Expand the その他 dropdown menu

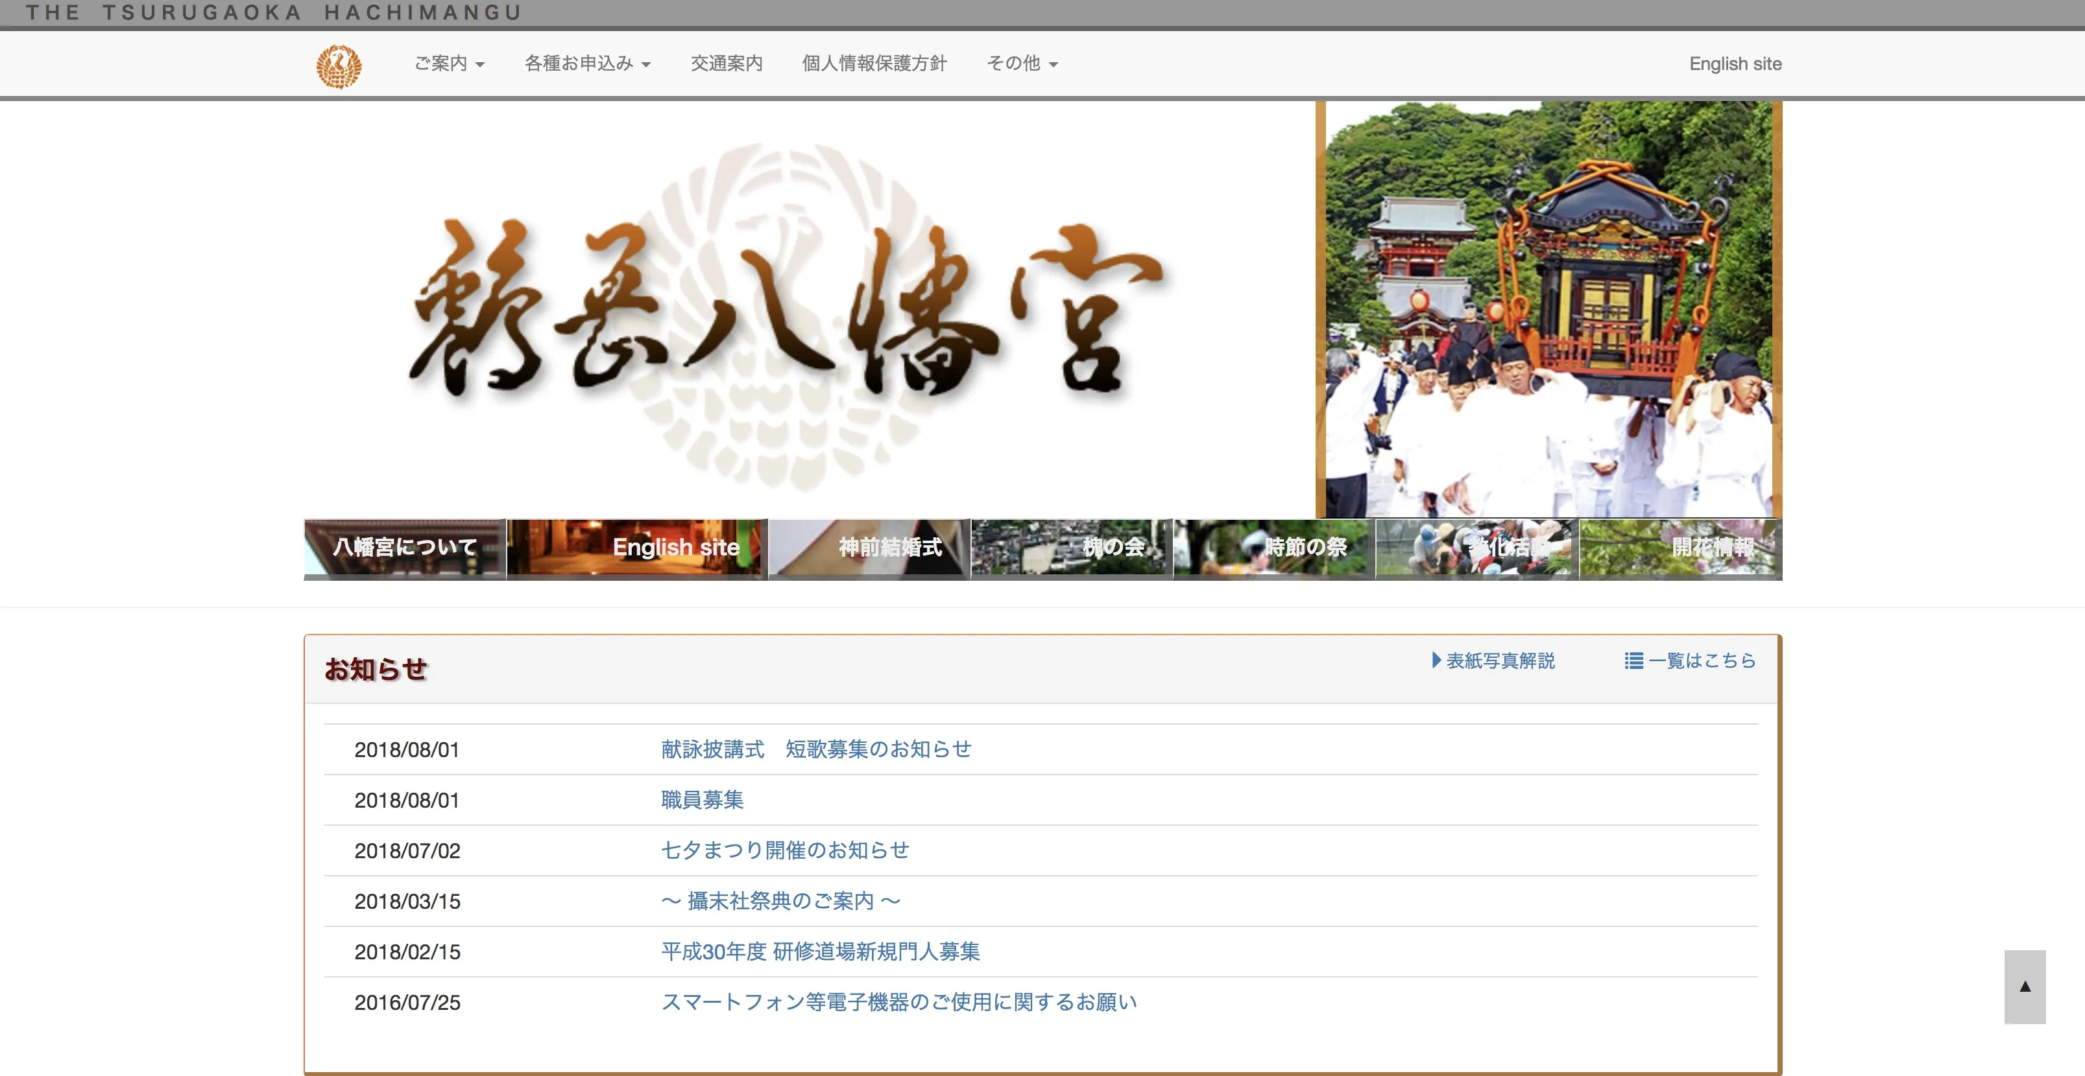(1022, 63)
